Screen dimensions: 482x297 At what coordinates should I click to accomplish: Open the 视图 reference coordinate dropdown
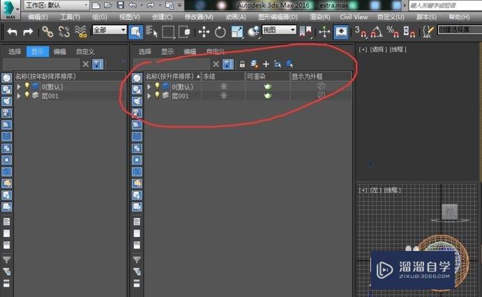279,30
